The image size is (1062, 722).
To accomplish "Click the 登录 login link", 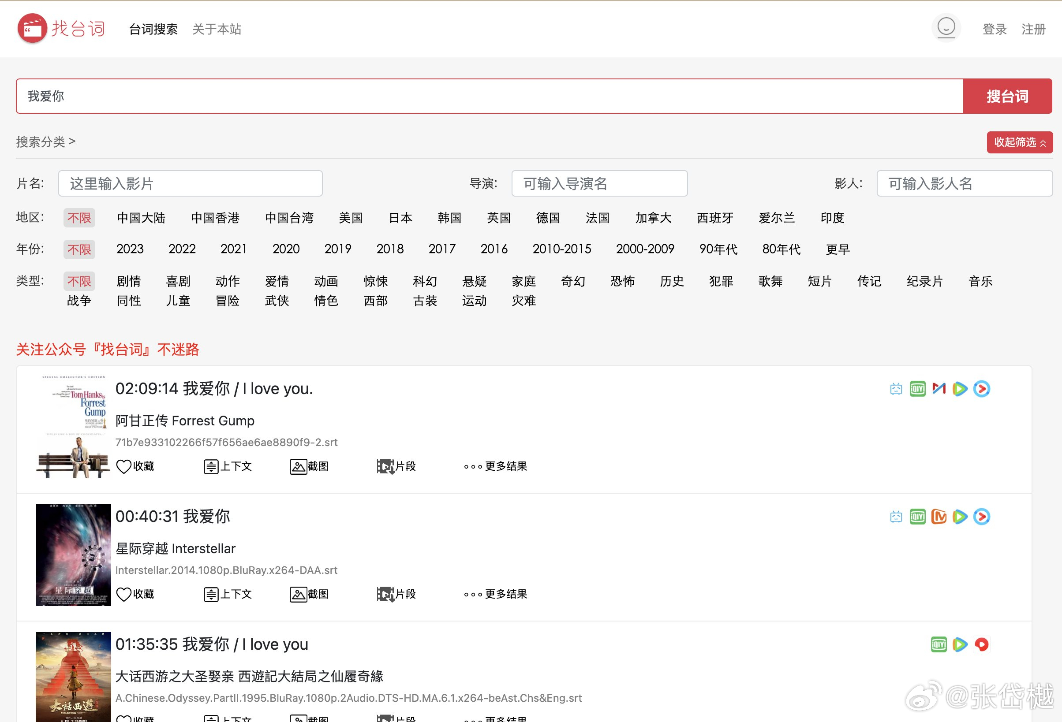I will click(x=995, y=29).
